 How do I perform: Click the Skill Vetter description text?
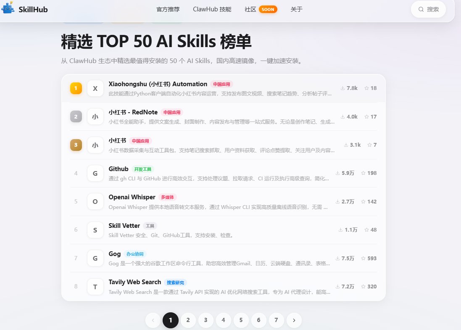pyautogui.click(x=171, y=235)
